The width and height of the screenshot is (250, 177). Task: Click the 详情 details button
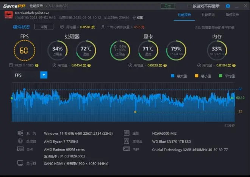[44, 27]
